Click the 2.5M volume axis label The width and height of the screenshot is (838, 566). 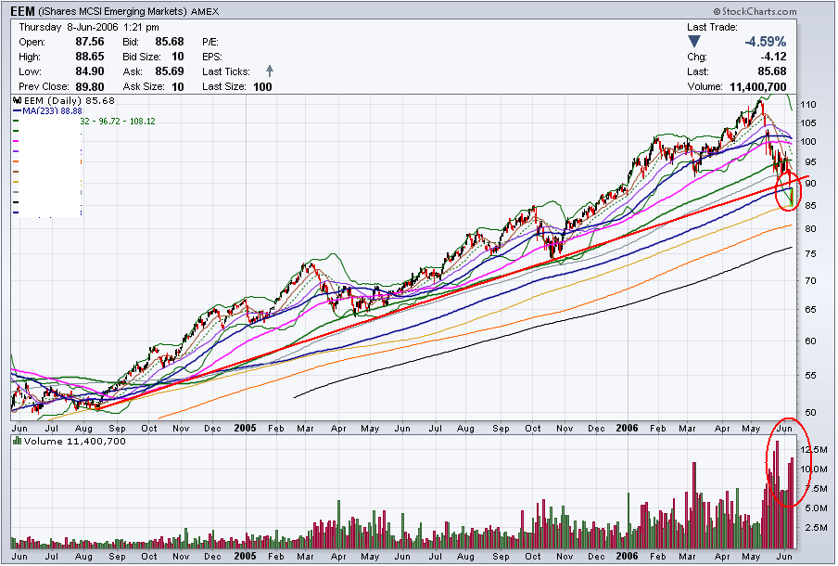(x=816, y=528)
